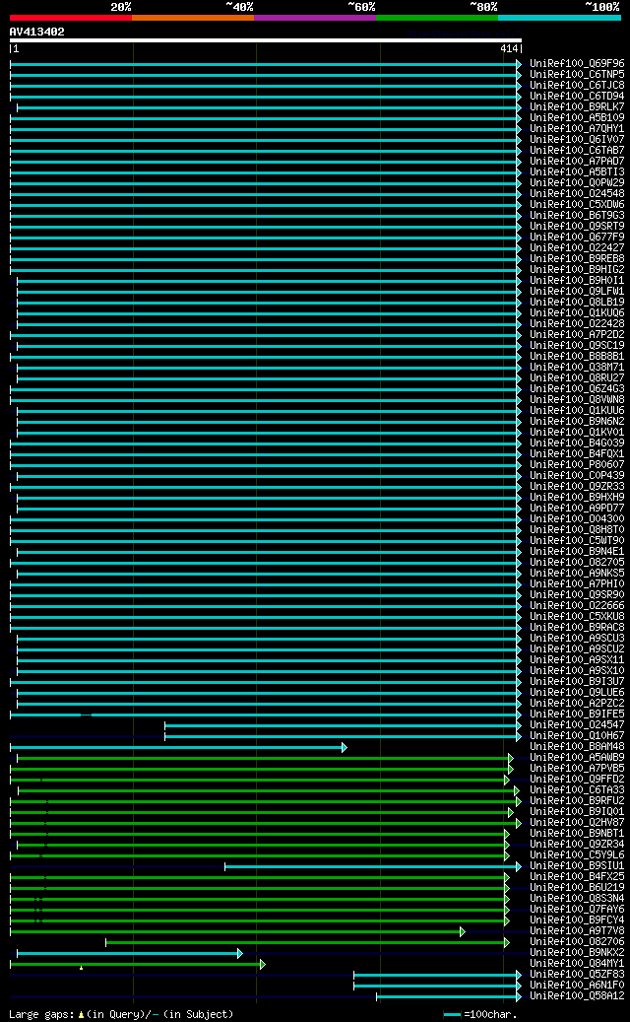
Task: Click the orange ~40% identity legend segment
Action: click(x=193, y=18)
